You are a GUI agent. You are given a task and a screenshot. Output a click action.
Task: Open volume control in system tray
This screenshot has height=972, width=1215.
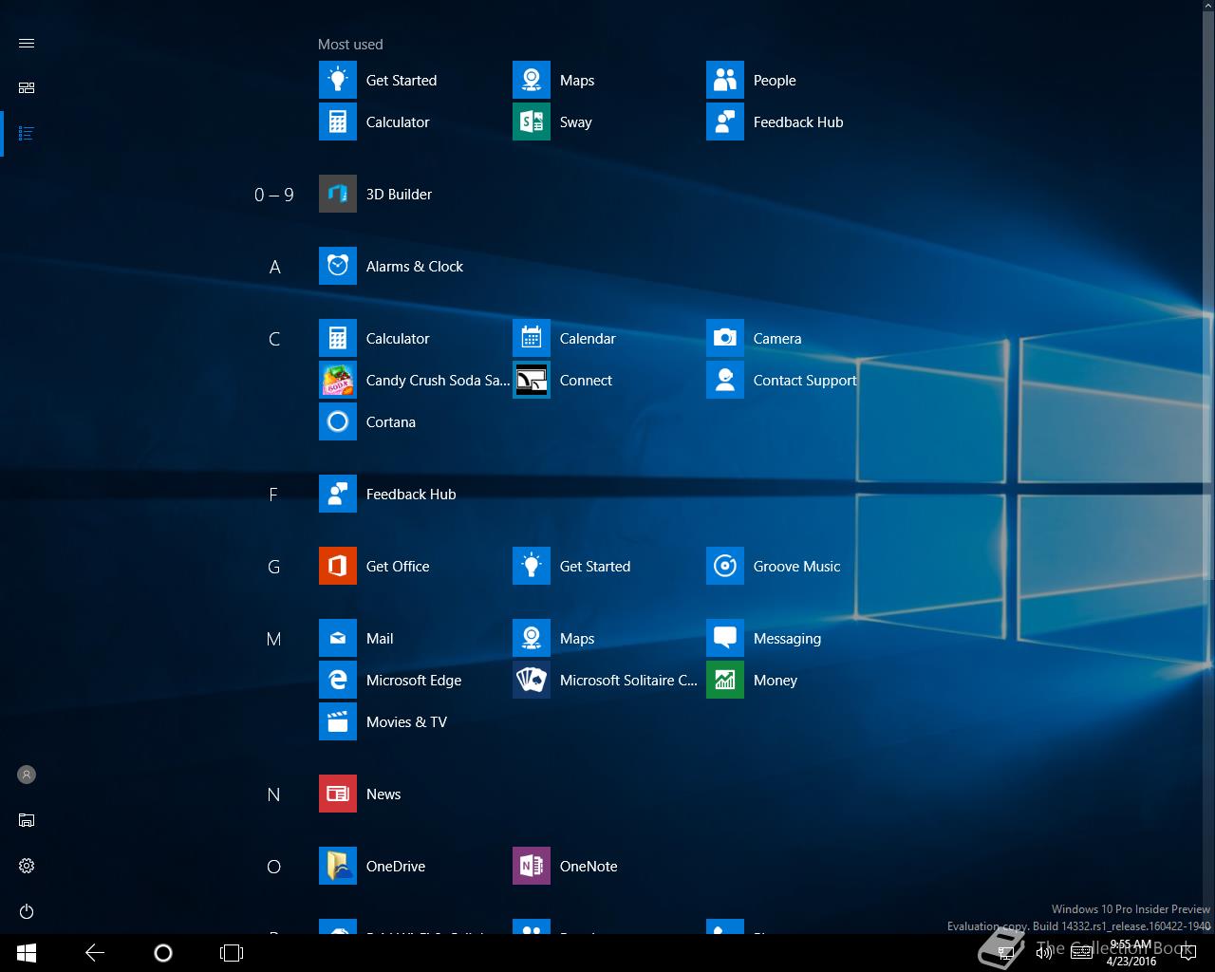1044,953
